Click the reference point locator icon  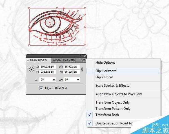click(x=31, y=69)
